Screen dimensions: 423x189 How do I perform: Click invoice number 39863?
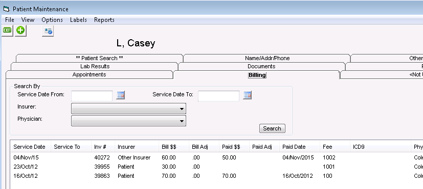[102, 176]
